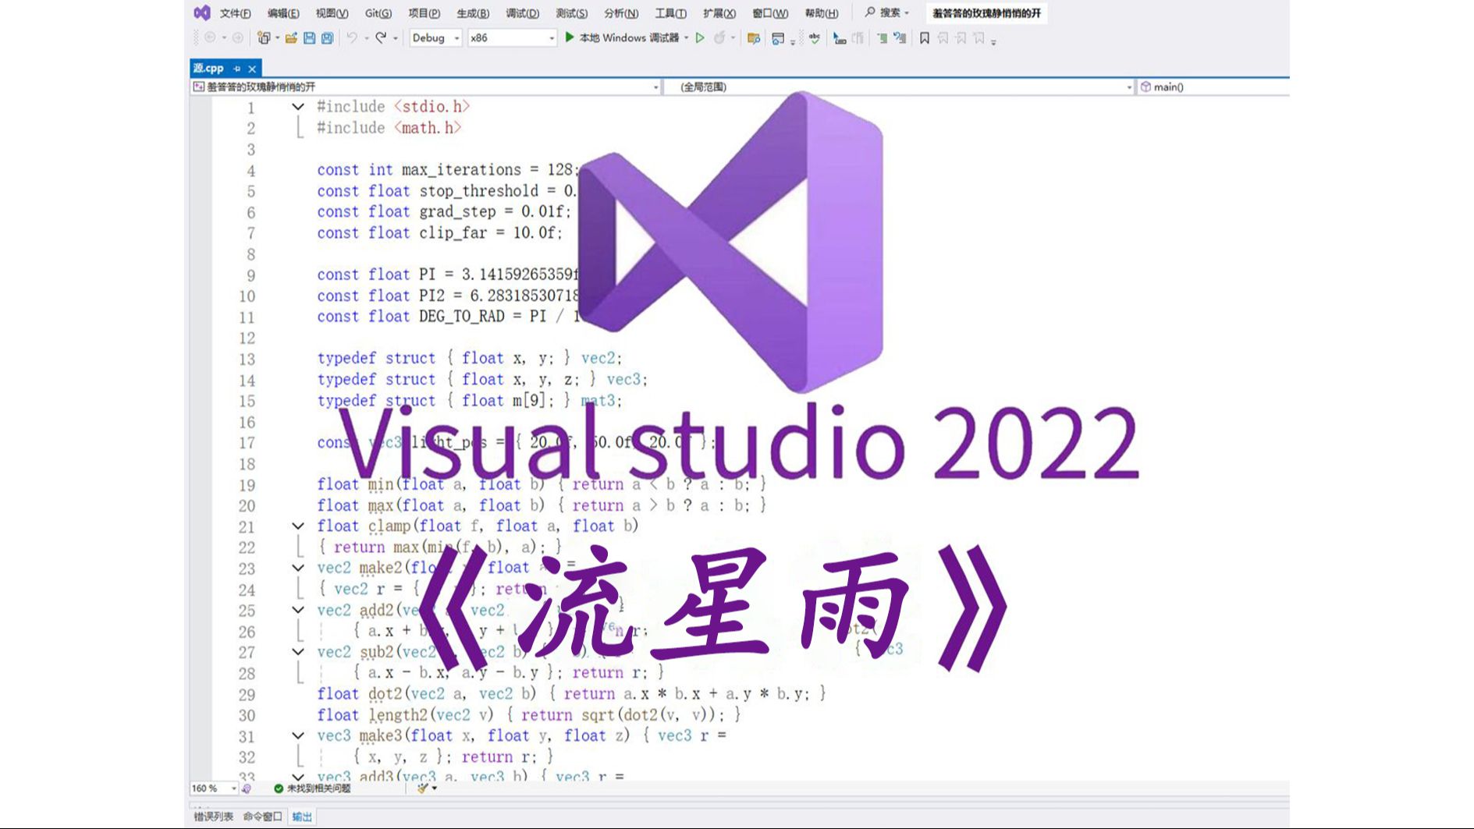Click the hot reload flame icon
1474x829 pixels.
(x=719, y=37)
